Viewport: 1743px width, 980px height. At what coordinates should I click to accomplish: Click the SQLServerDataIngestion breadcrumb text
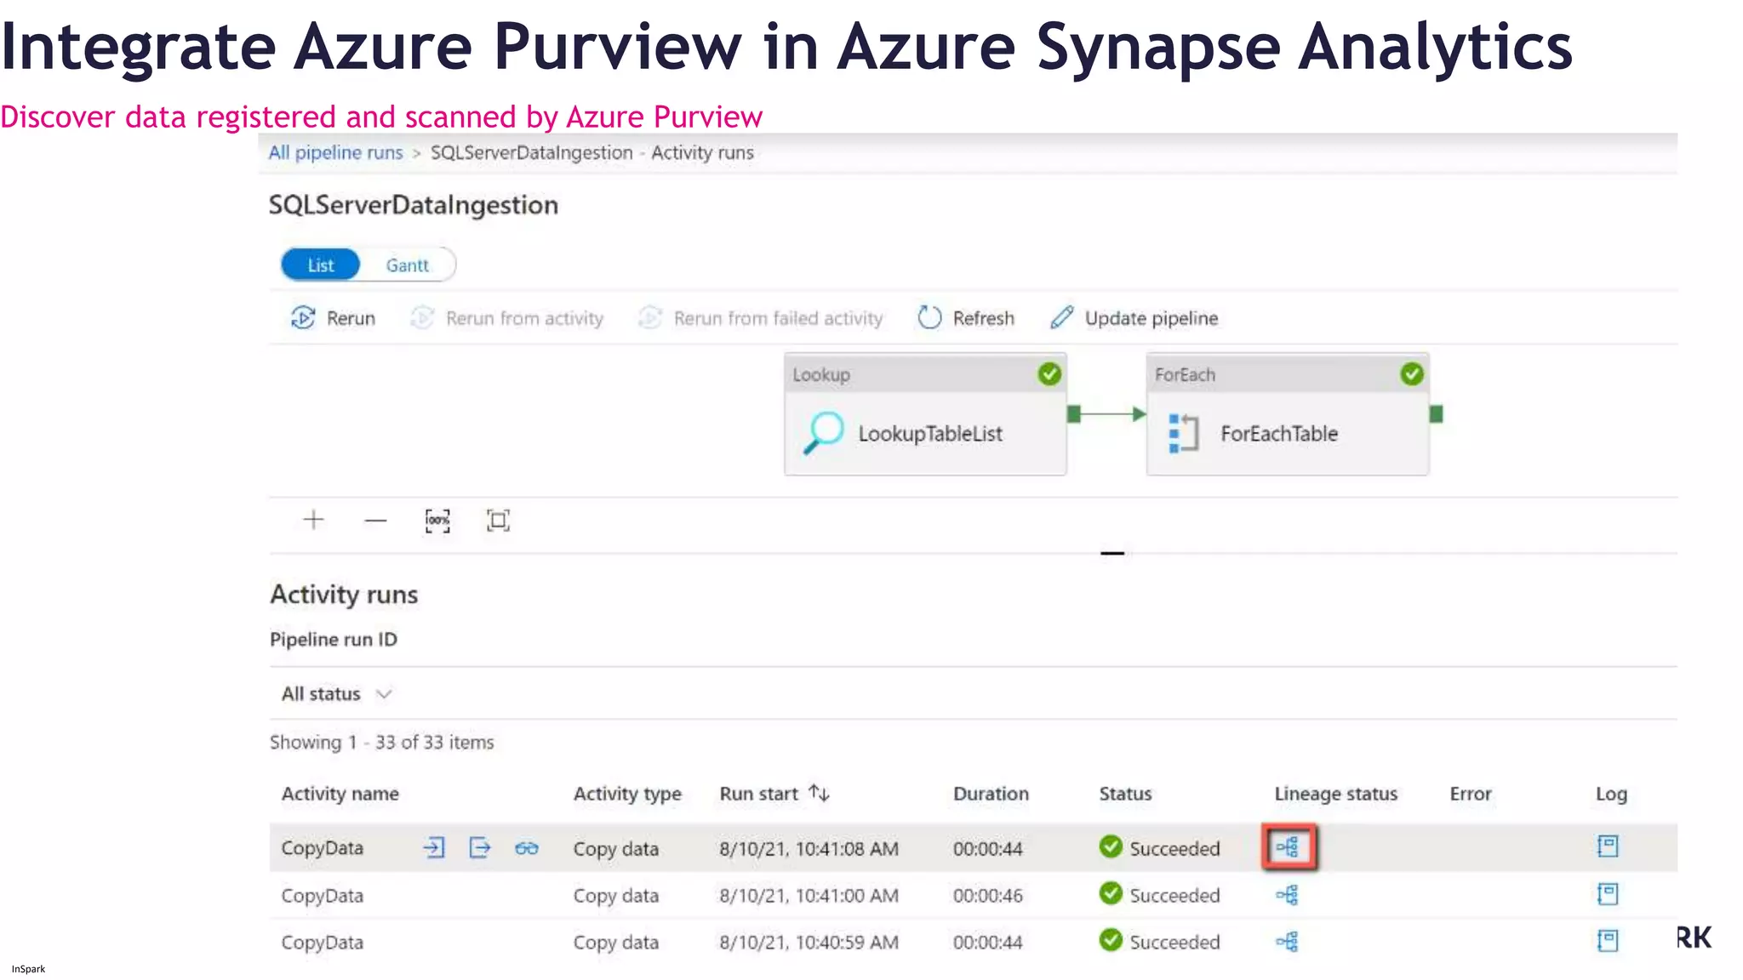532,153
